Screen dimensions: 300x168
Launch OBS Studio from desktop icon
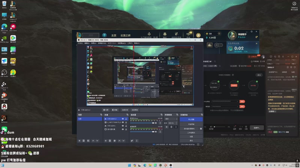[x=4, y=73]
